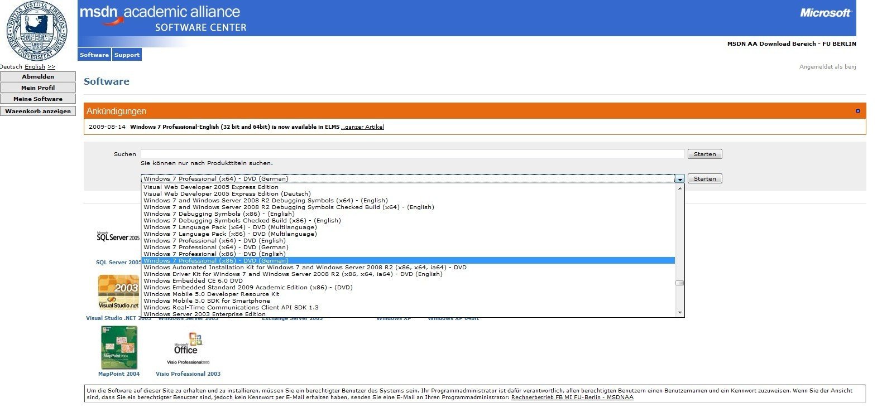Choose highlighted Windows 7 Professional (x86) German
882x417 pixels.
click(409, 261)
